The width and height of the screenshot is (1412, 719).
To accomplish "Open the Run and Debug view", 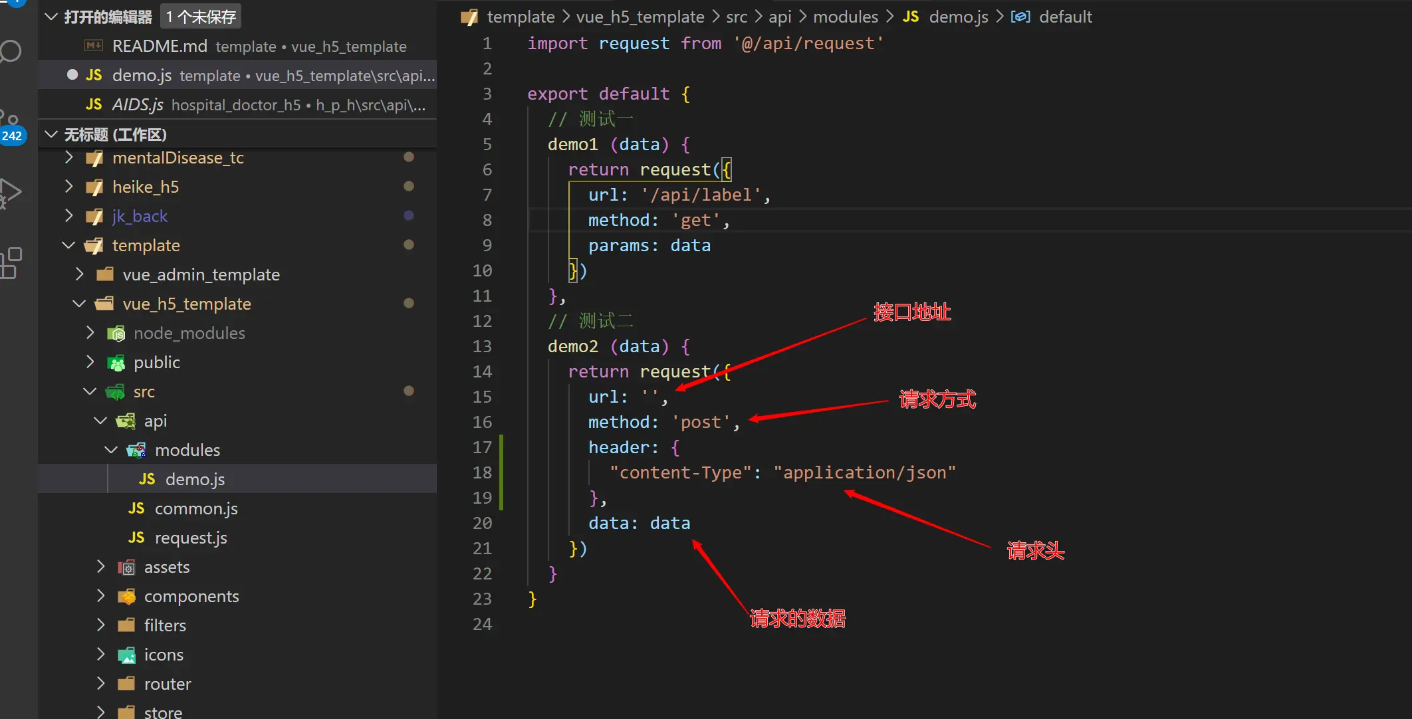I will pos(11,193).
